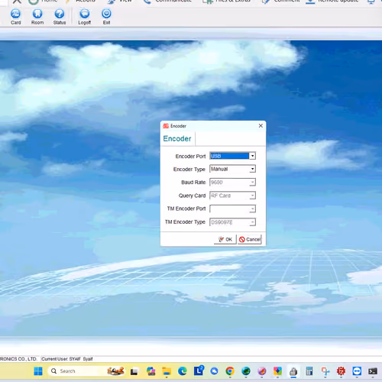Click the Status toolbar icon

pos(60,17)
